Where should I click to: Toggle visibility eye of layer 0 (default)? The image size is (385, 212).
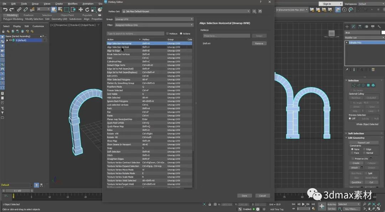[x=10, y=40]
